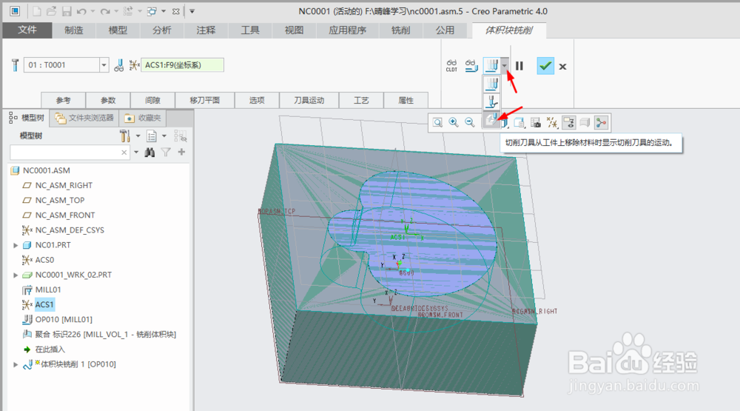Click the CLDT display glasses icon
The width and height of the screenshot is (740, 411).
[x=451, y=66]
